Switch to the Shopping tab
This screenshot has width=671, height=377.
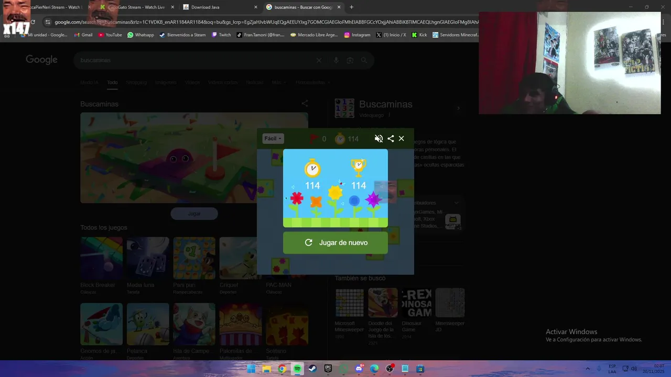tap(136, 83)
